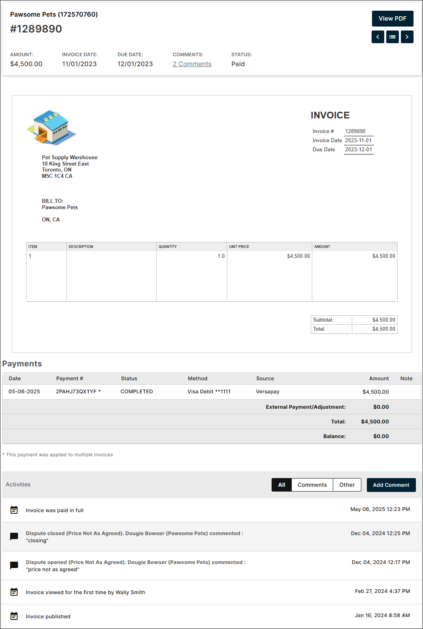Click the Payments section heading

(22, 364)
